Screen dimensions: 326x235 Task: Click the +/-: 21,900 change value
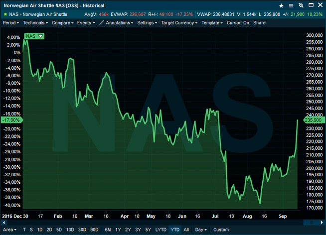coord(294,14)
